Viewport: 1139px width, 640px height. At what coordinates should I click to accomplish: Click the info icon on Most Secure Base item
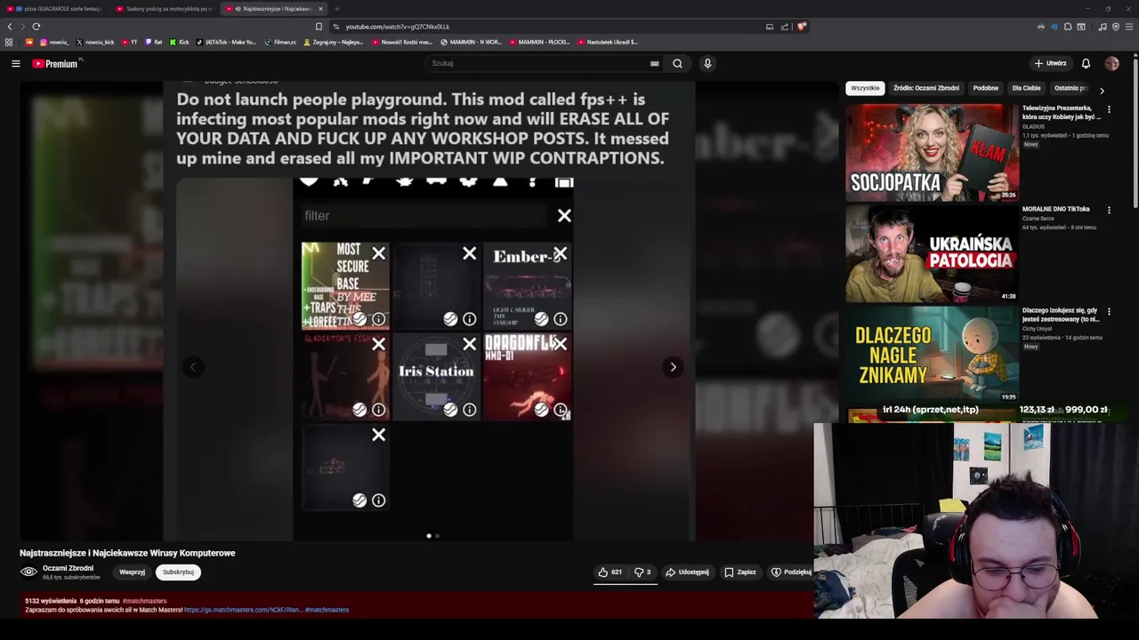click(x=378, y=319)
